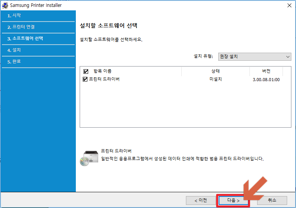Click the 상태 column header
This screenshot has width=296, height=208.
pyautogui.click(x=216, y=71)
